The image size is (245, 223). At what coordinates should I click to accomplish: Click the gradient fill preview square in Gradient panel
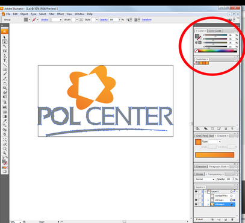[x=198, y=142]
